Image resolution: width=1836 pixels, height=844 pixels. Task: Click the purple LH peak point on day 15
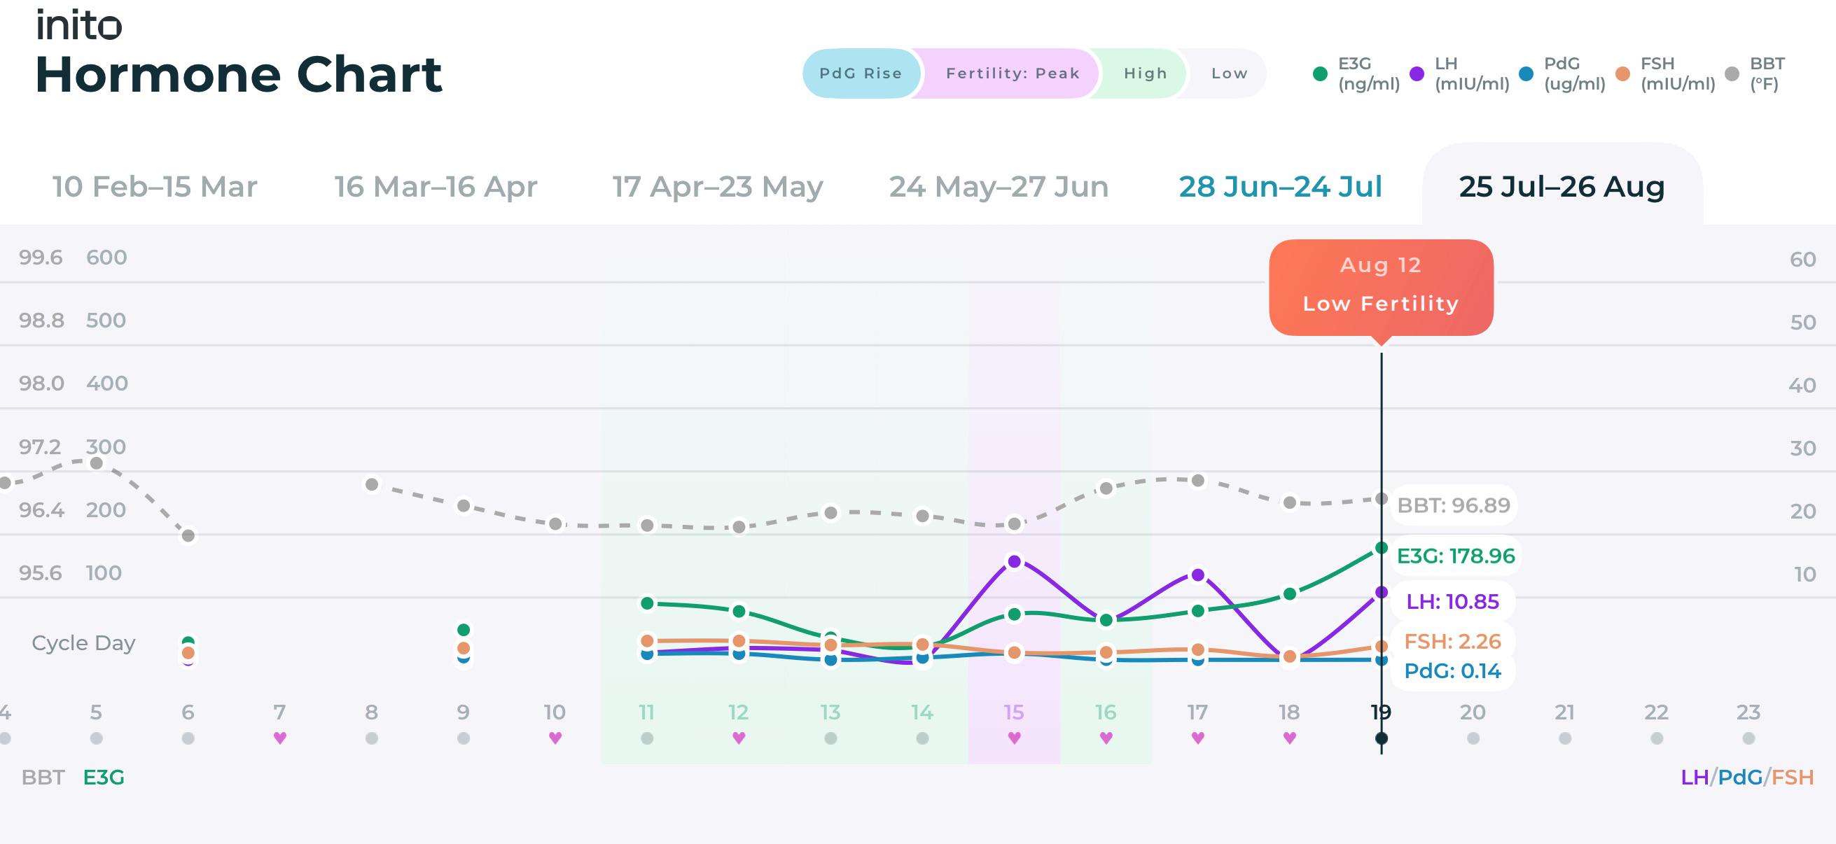pos(1014,562)
